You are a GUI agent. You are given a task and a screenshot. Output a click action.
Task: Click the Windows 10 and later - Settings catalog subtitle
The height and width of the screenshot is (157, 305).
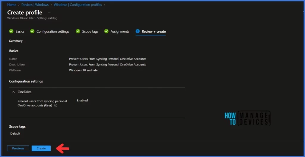point(32,18)
